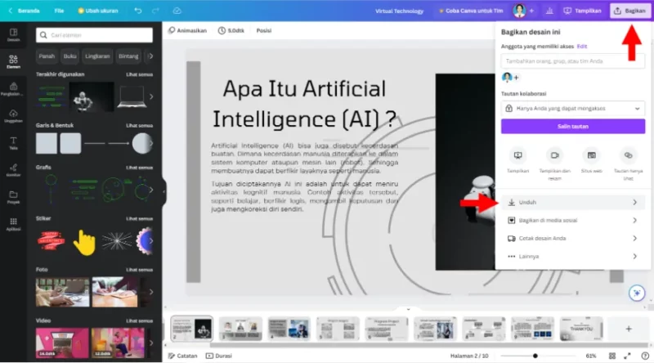Image resolution: width=654 pixels, height=363 pixels.
Task: Show more element category chips arrow
Action: coord(151,56)
